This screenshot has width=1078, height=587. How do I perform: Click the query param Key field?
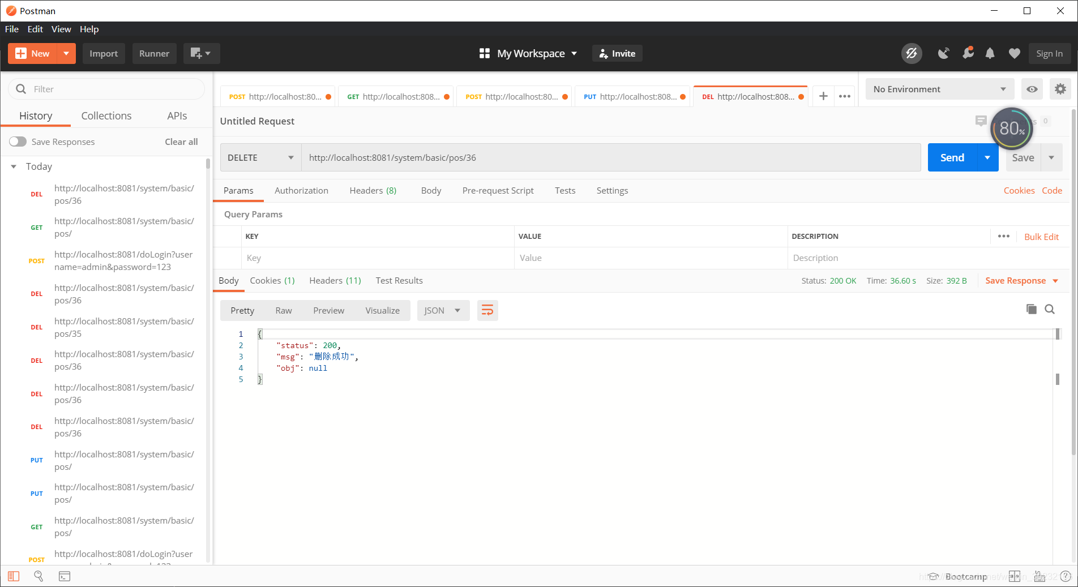point(378,258)
